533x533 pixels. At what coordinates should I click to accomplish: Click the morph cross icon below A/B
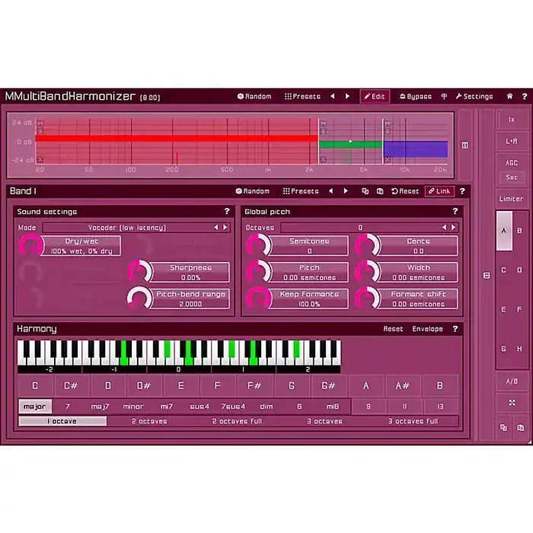tap(512, 403)
